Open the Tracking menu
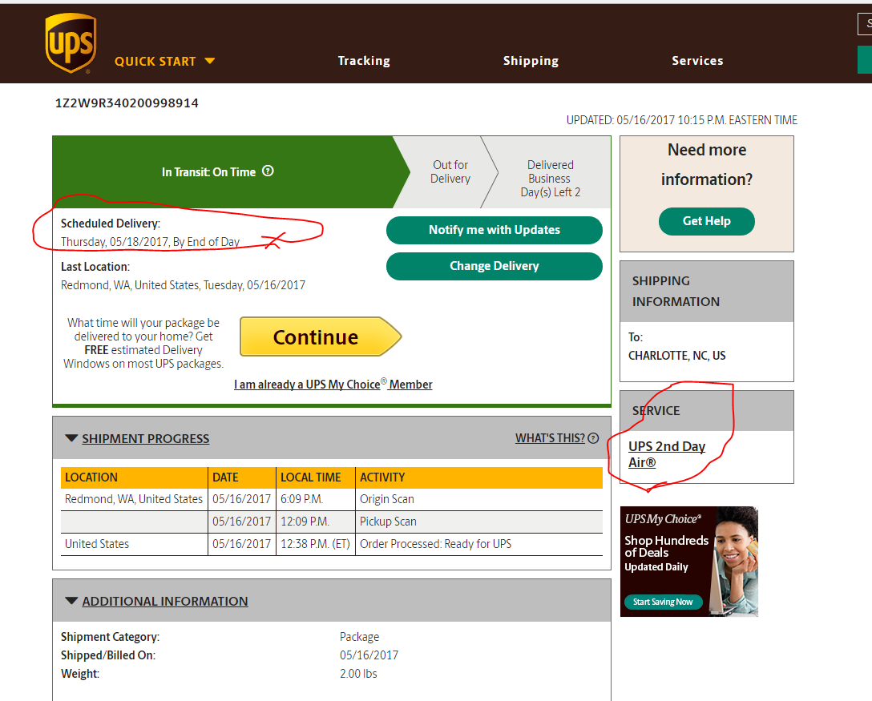Image resolution: width=872 pixels, height=701 pixels. click(x=364, y=61)
